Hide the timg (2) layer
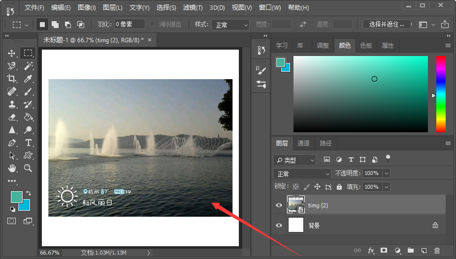 [x=279, y=205]
